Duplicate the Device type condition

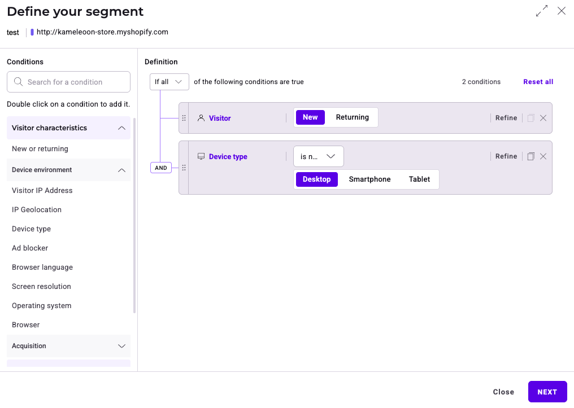coord(530,156)
